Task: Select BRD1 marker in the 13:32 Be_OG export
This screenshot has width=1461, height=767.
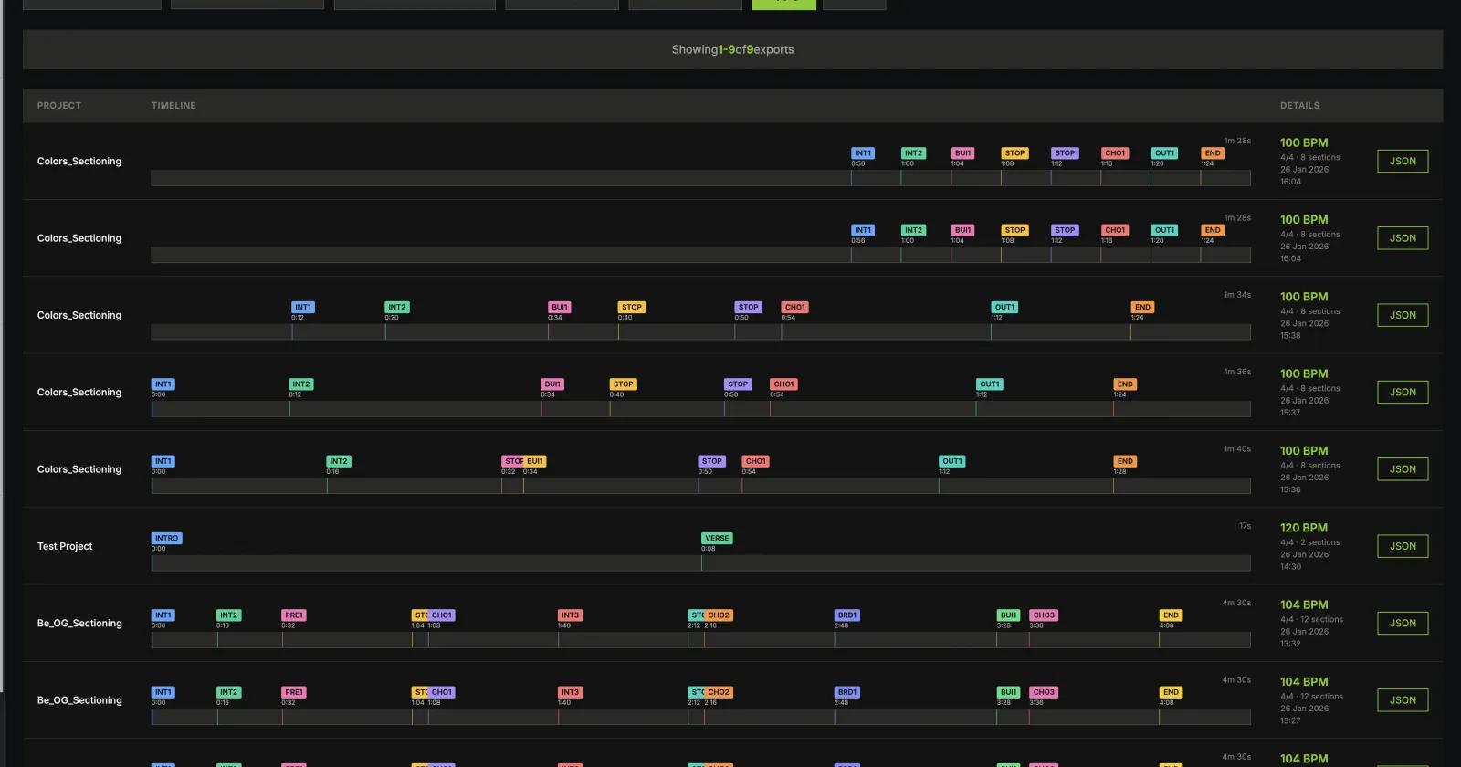Action: pos(847,615)
